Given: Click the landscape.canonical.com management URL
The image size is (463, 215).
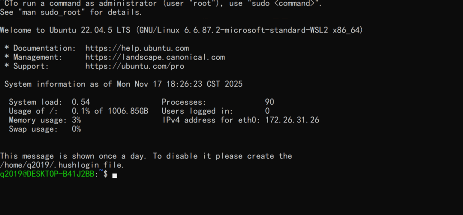Looking at the screenshot, I should pos(155,57).
